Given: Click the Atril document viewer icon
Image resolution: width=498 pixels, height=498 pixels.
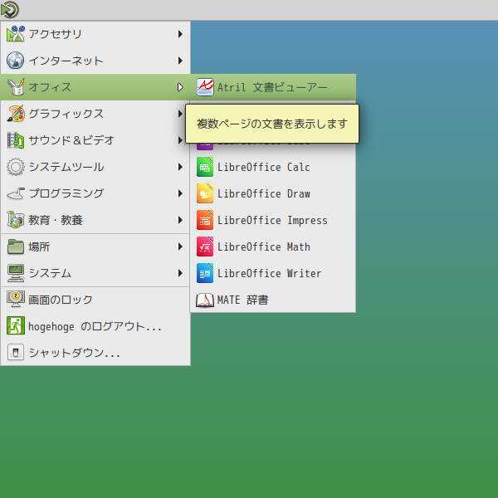Looking at the screenshot, I should (205, 87).
